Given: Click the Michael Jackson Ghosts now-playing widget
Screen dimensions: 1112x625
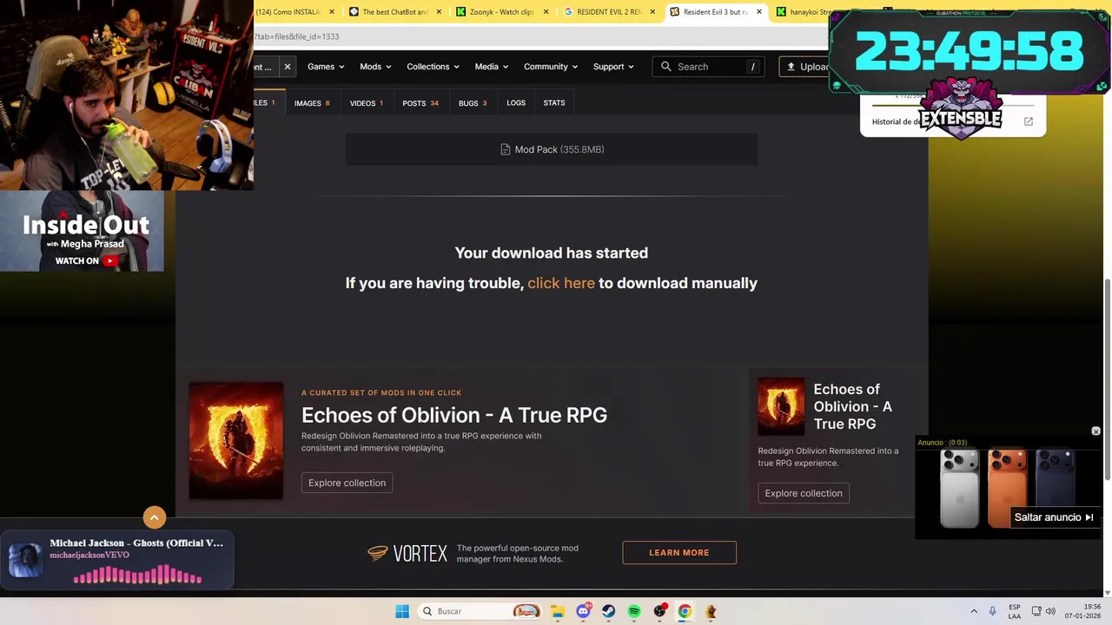Looking at the screenshot, I should pos(116,560).
